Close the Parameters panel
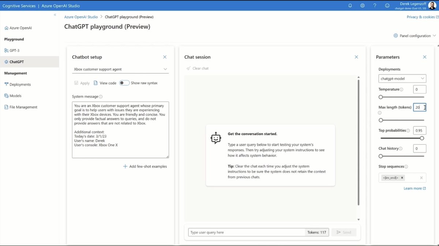The height and width of the screenshot is (246, 439). tap(425, 57)
